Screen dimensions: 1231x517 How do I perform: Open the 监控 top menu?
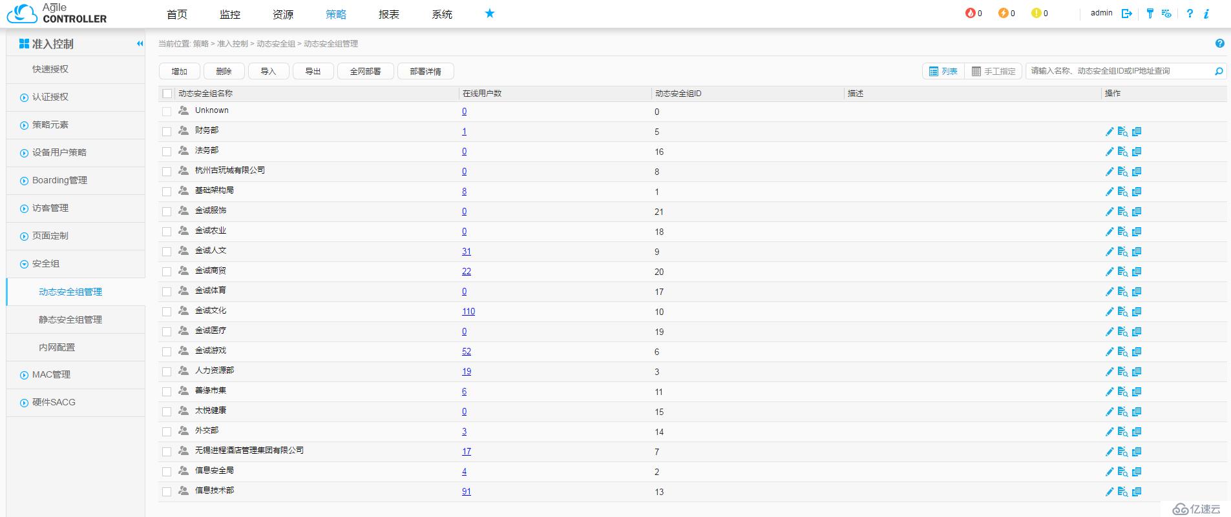click(x=230, y=14)
